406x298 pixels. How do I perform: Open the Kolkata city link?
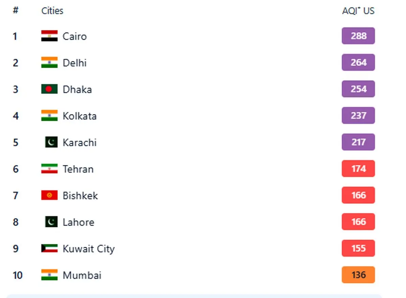pyautogui.click(x=80, y=116)
